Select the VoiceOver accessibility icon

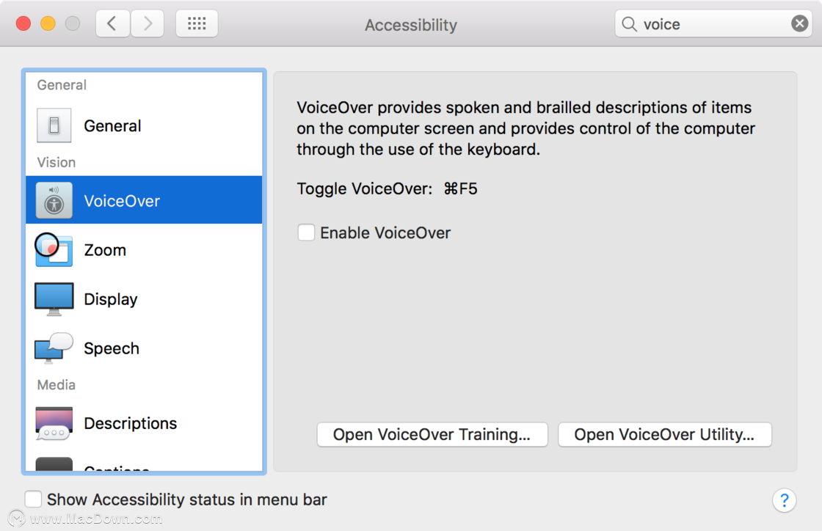point(54,200)
